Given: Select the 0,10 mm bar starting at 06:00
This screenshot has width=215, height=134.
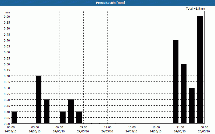Looking at the screenshot, I should (63, 117).
